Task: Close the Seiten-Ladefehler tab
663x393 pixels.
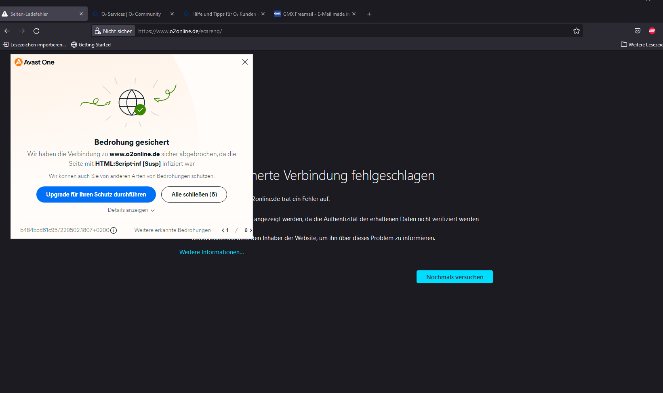Action: point(81,14)
